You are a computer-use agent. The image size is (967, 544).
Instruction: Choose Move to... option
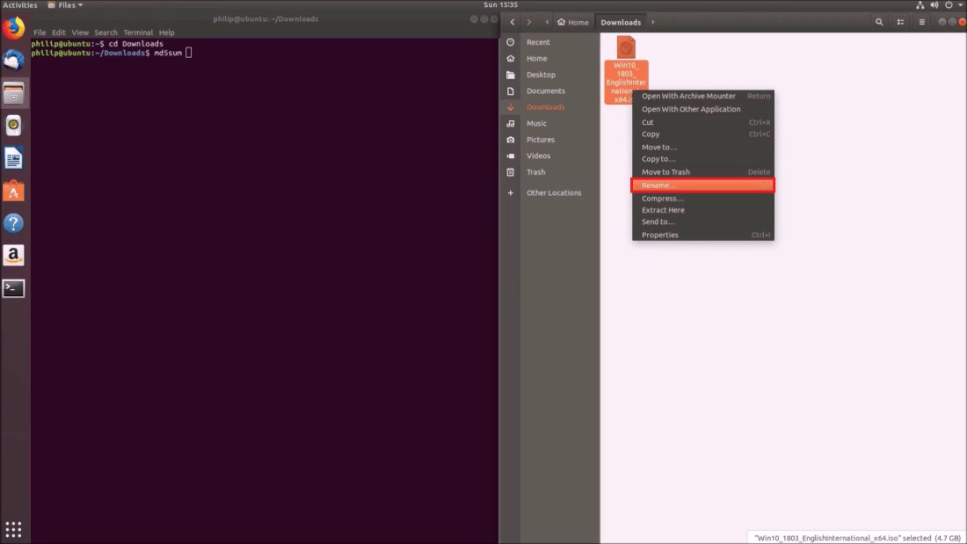[703, 148]
